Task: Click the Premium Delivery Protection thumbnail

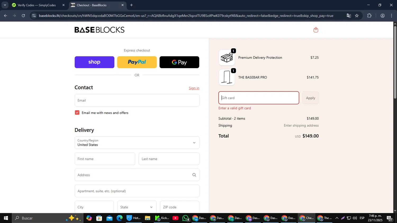Action: [227, 58]
